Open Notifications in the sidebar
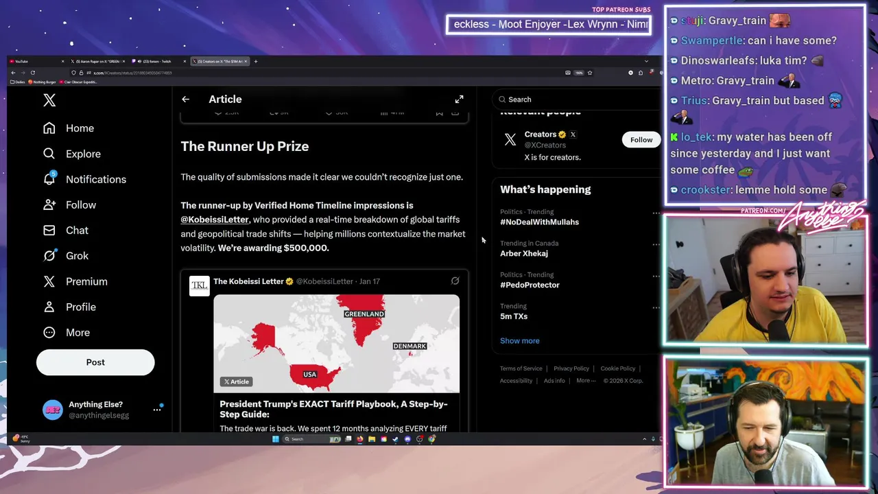The height and width of the screenshot is (494, 878). [85, 179]
